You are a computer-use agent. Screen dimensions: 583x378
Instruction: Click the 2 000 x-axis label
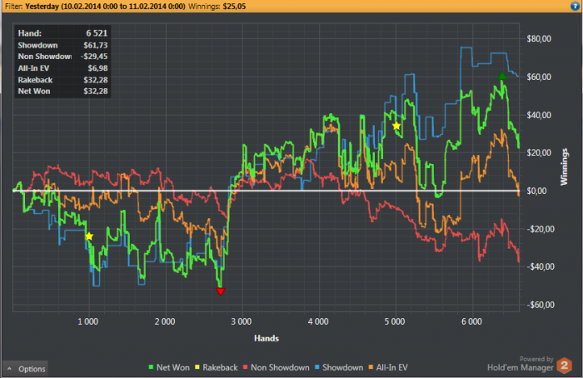[165, 321]
